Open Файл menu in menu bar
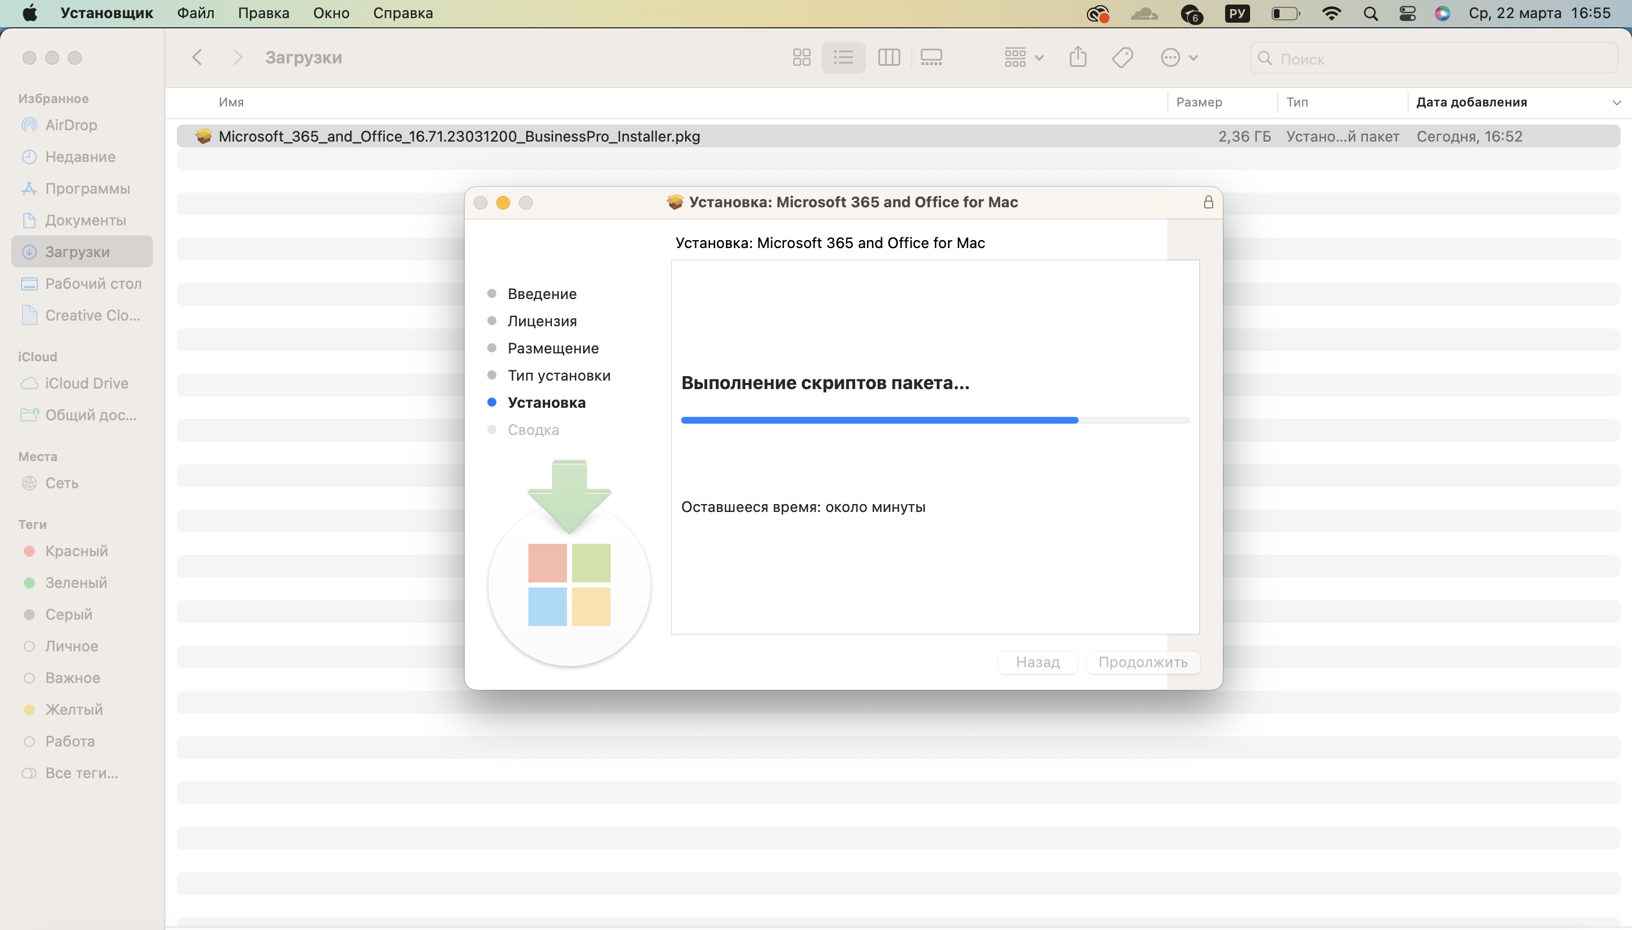Screen dimensions: 1632x930 195,12
